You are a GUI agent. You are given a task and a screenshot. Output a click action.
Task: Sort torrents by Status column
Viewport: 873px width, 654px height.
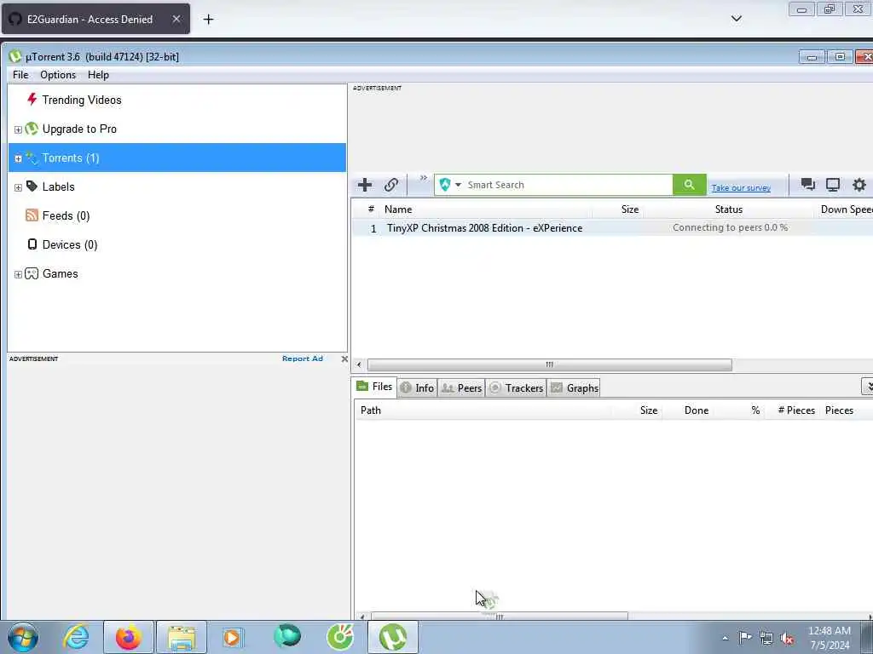pos(729,209)
